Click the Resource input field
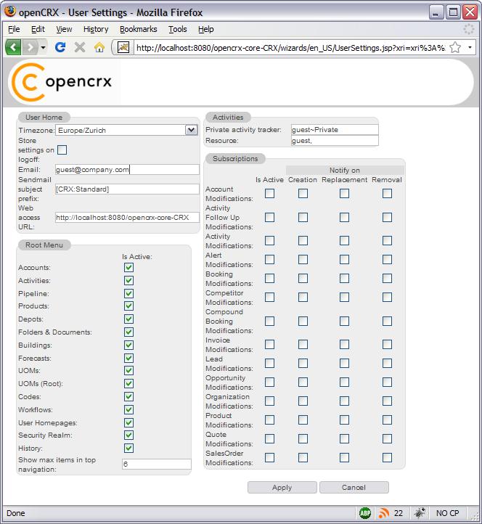The height and width of the screenshot is (524, 482). point(335,141)
